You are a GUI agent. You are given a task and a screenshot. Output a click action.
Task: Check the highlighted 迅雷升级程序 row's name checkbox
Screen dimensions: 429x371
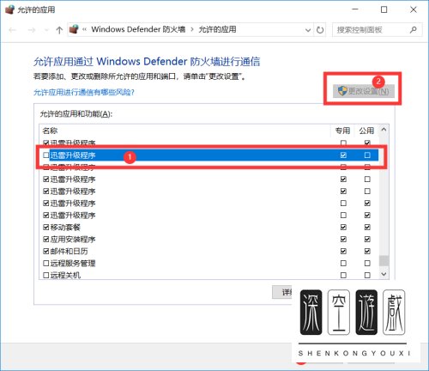(45, 155)
